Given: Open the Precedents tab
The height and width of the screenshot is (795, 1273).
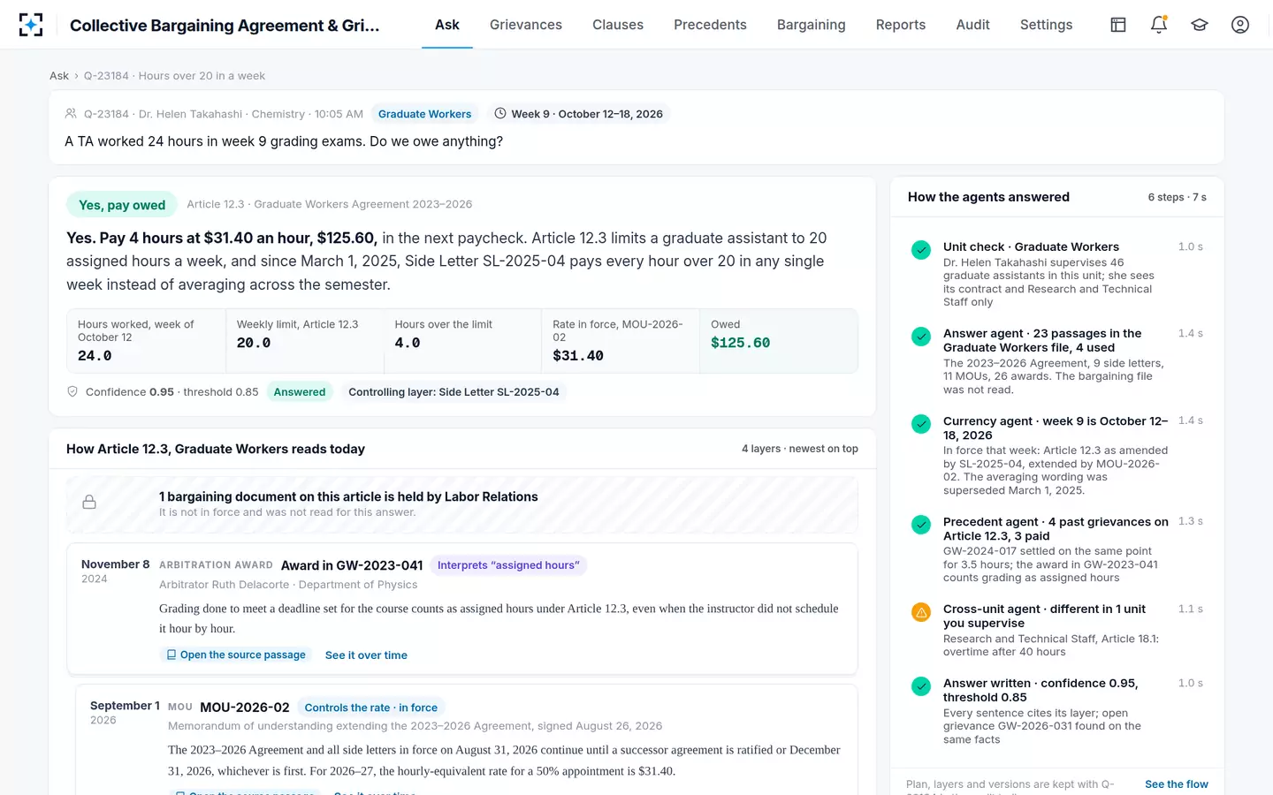Looking at the screenshot, I should (710, 25).
